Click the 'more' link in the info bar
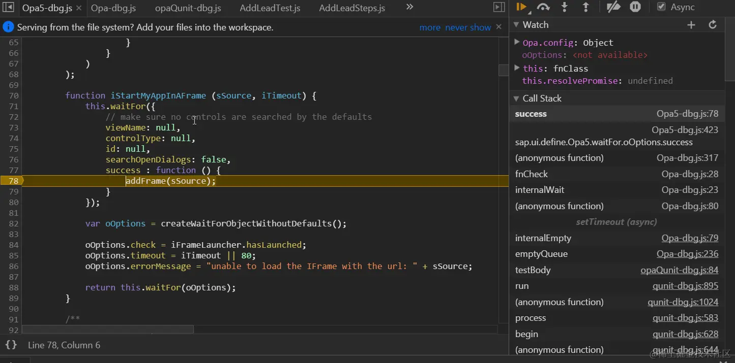Screen dimensions: 735x363 pyautogui.click(x=430, y=27)
